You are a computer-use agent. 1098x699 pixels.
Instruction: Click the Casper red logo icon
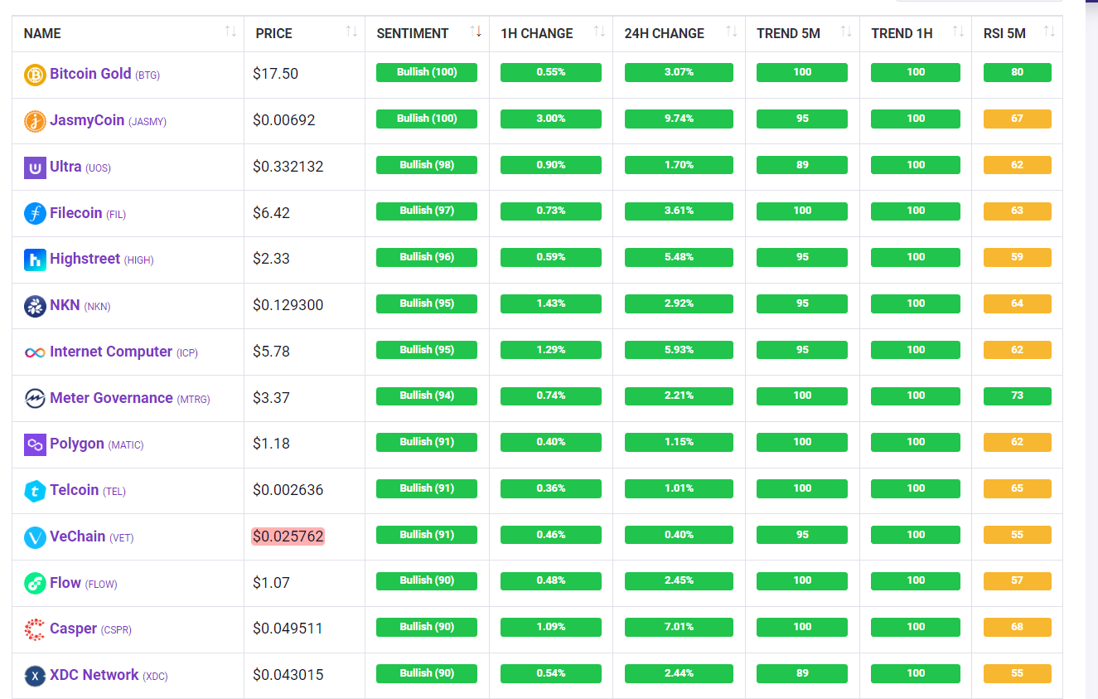pyautogui.click(x=35, y=629)
